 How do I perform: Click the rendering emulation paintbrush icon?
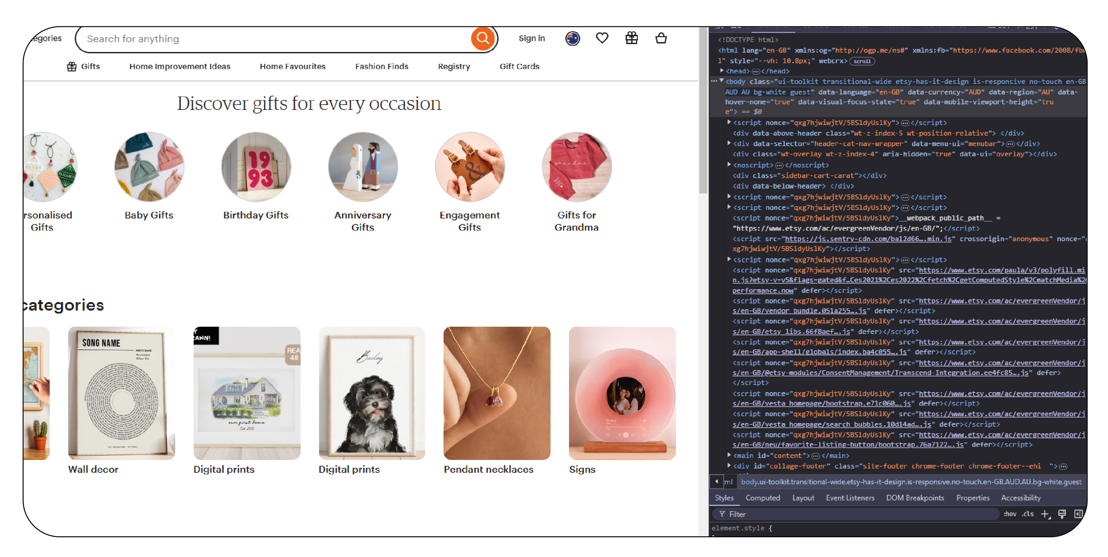1062,514
